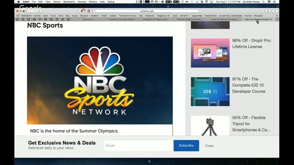This screenshot has width=294, height=165.
Task: Open the TripAdvisor bookmark
Action: click(149, 16)
